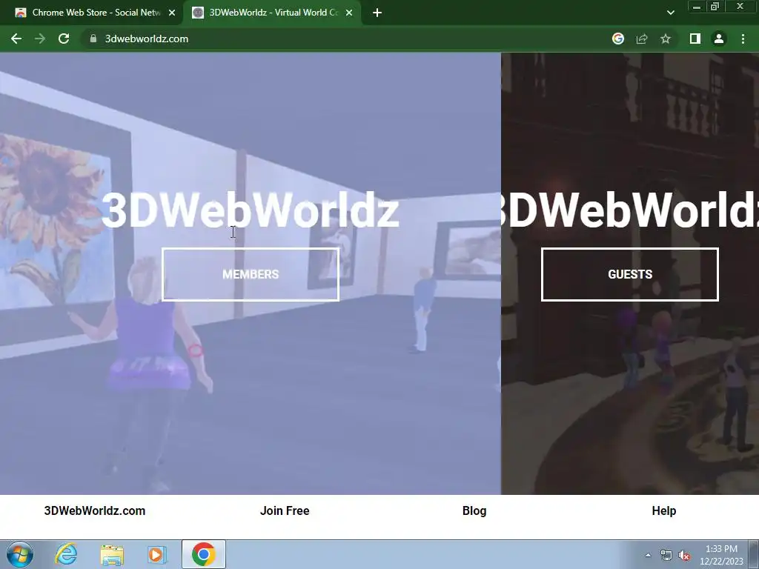Open the Windows Start menu
The width and height of the screenshot is (759, 569).
click(20, 554)
